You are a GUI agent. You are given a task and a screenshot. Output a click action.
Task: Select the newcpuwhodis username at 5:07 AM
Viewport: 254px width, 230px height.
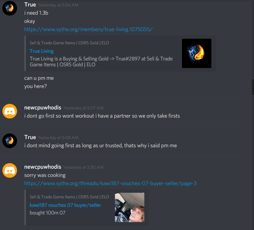point(43,108)
